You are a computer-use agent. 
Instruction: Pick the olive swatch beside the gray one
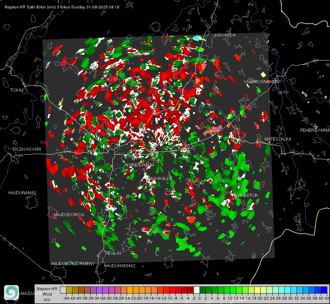point(69,290)
